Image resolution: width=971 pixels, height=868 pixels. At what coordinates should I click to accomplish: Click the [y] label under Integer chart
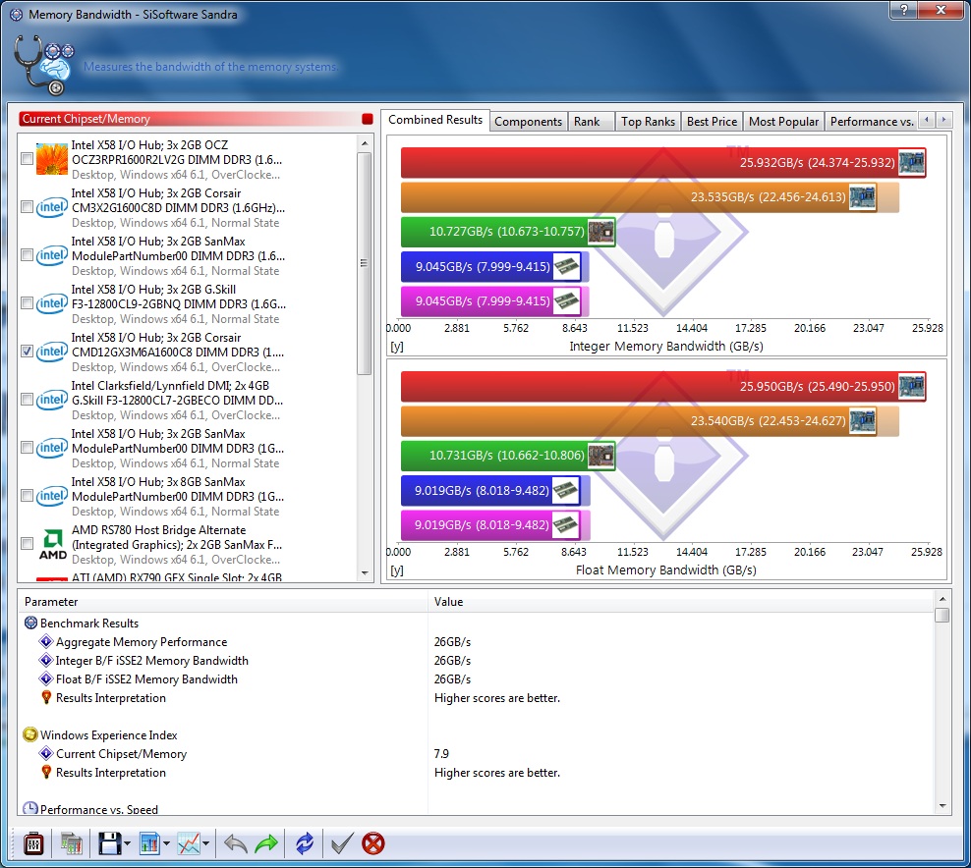[397, 347]
